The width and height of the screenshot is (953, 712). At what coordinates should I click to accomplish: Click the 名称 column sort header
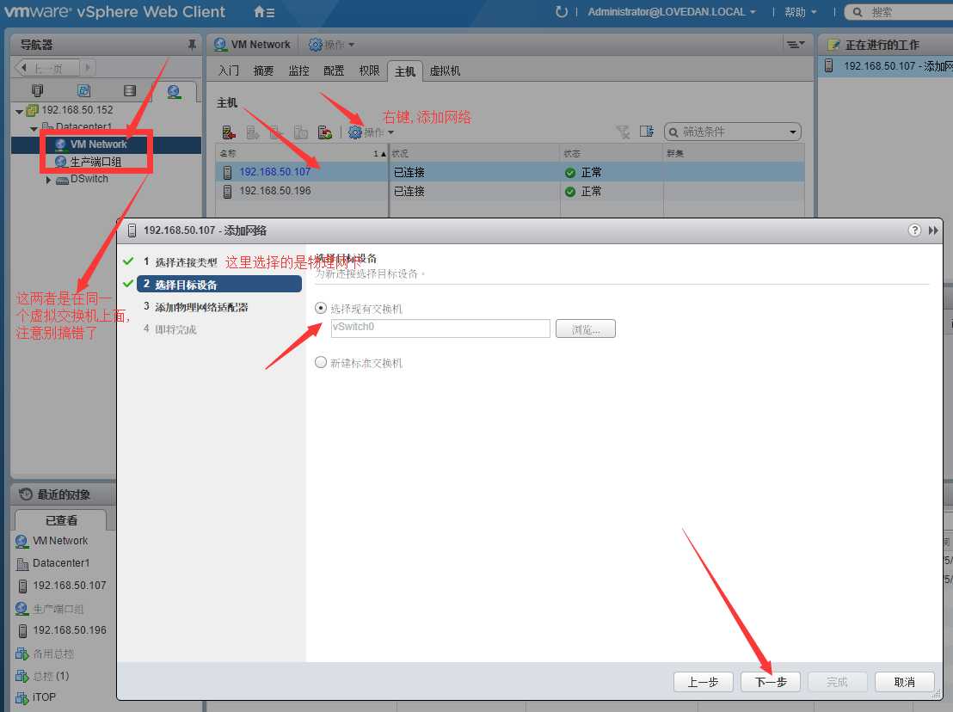click(302, 153)
